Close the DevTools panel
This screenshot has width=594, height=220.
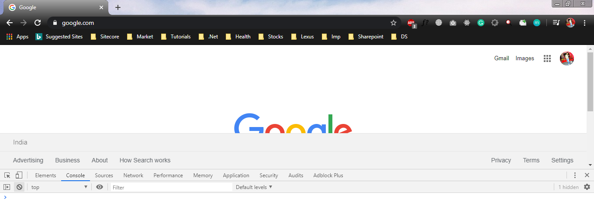587,175
